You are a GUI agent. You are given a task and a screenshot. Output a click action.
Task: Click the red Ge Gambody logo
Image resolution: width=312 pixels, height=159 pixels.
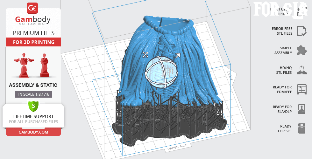coord(33,8)
